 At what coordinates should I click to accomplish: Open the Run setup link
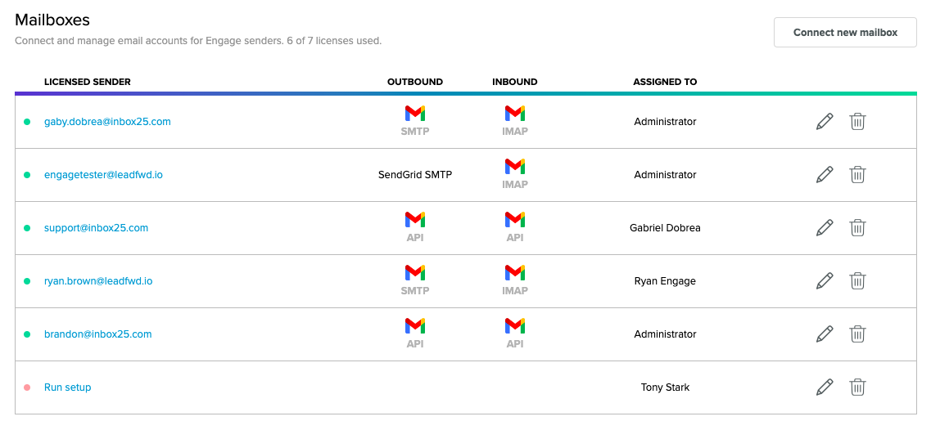(68, 387)
